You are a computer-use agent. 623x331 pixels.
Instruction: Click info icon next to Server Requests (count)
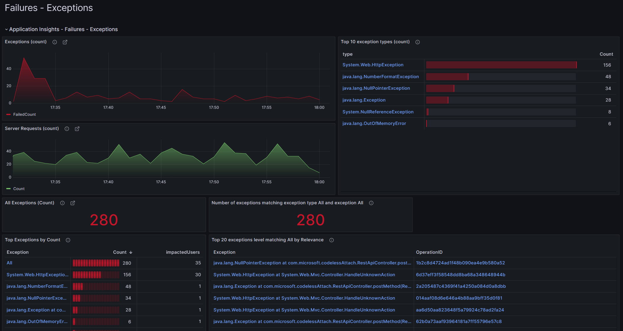[x=67, y=129]
